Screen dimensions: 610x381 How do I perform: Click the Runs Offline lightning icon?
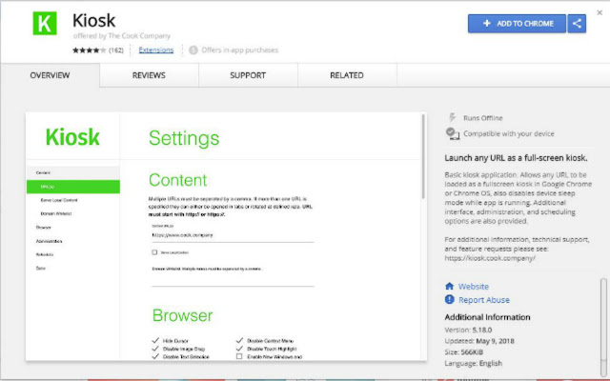(452, 117)
